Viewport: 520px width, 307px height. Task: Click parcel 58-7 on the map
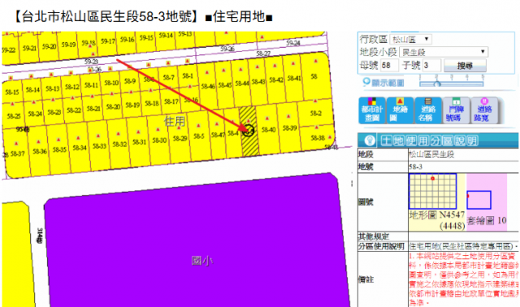(168, 78)
